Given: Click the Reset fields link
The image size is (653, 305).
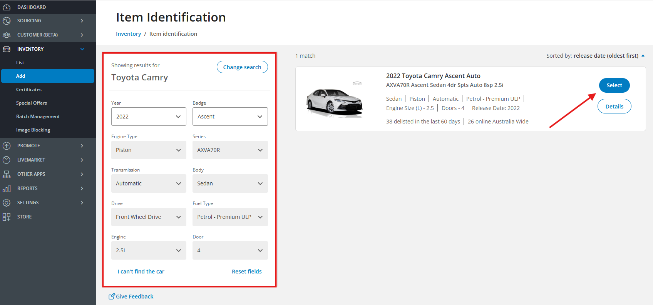Looking at the screenshot, I should tap(246, 272).
